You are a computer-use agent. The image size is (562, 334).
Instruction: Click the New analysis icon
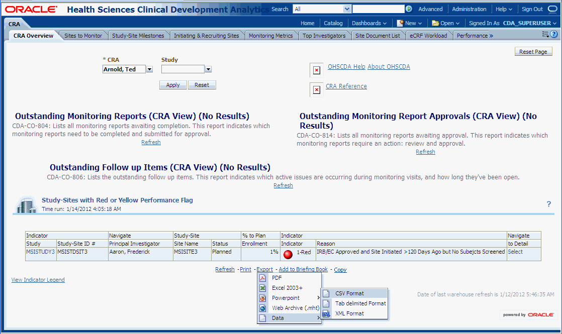click(400, 23)
